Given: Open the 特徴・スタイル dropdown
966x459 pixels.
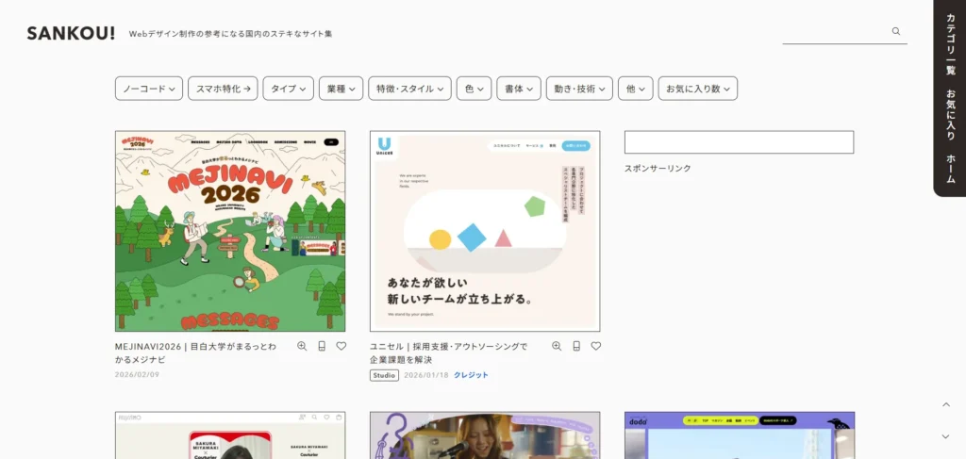Looking at the screenshot, I should (409, 89).
